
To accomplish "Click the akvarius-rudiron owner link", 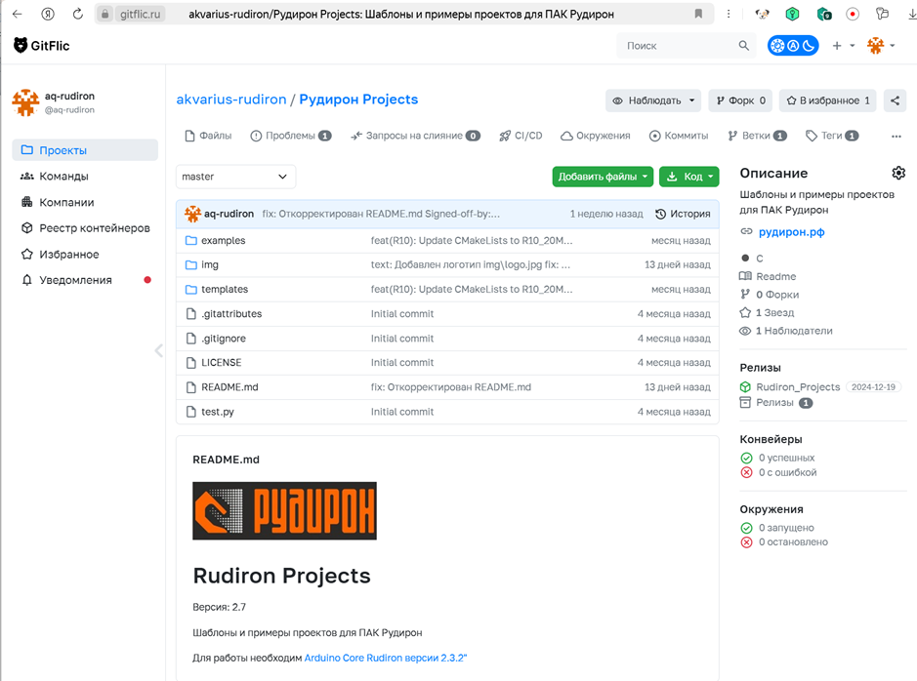I will [231, 100].
